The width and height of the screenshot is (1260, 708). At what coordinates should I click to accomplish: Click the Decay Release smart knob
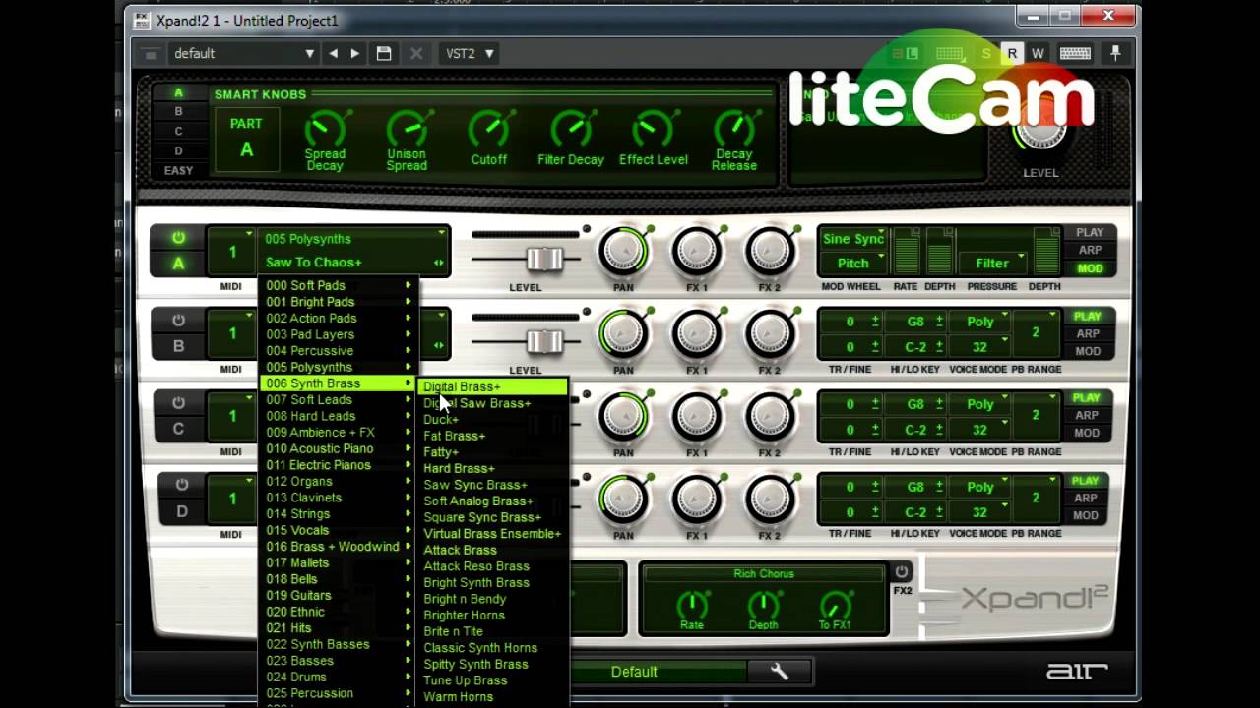734,129
